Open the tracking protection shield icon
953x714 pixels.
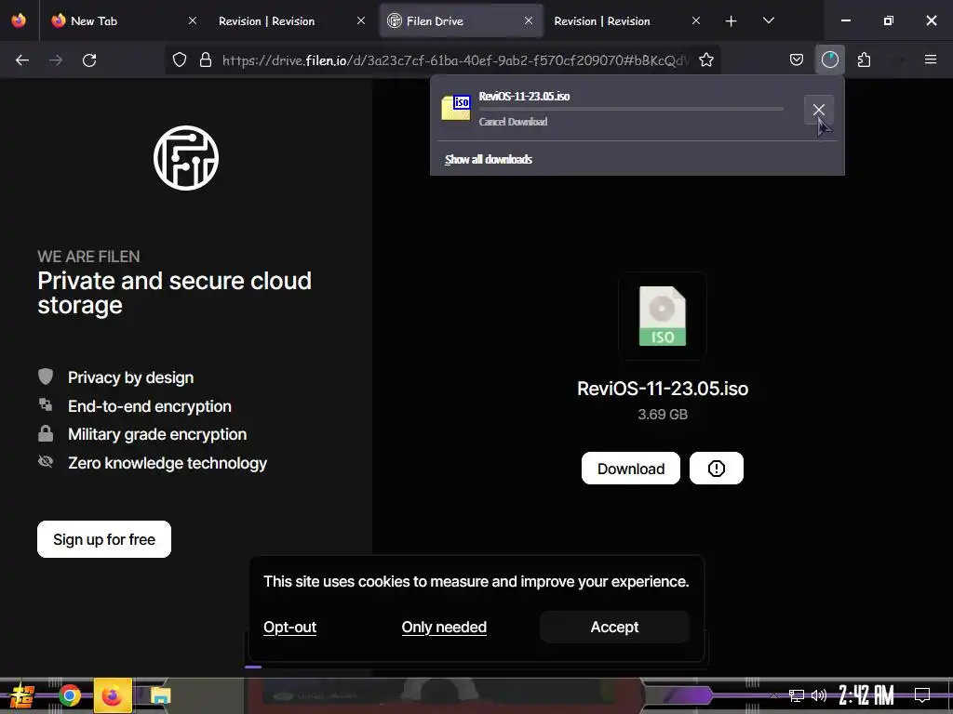(180, 59)
